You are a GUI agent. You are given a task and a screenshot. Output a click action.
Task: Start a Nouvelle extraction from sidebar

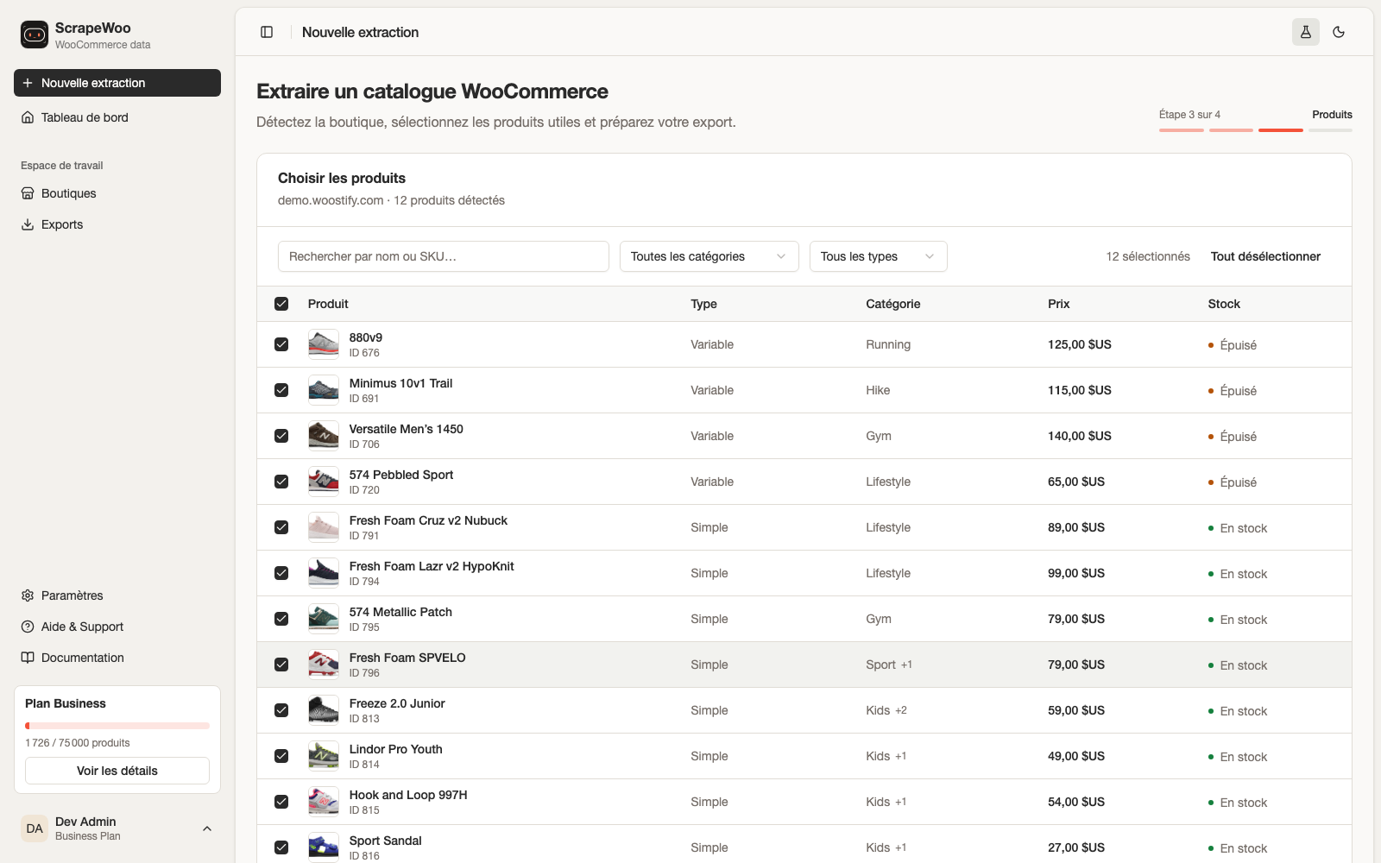pyautogui.click(x=117, y=83)
